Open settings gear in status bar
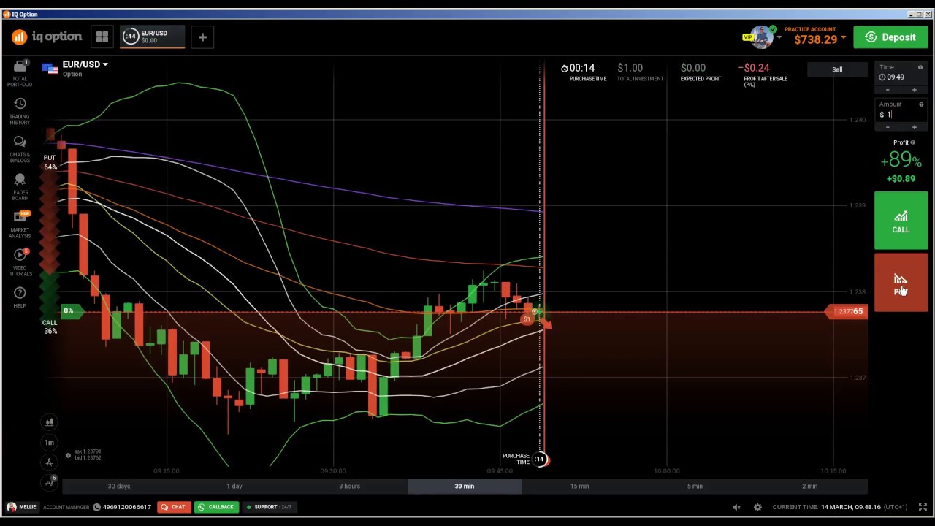Viewport: 935px width, 526px height. 757,507
